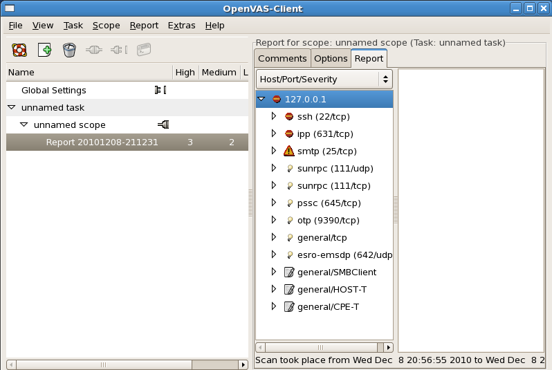Open the Host/Port/Severity sort dropdown
552x370 pixels.
(x=324, y=80)
